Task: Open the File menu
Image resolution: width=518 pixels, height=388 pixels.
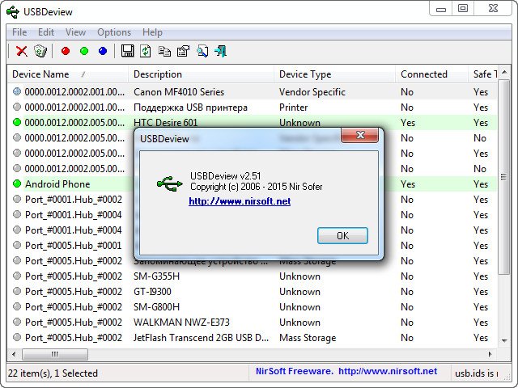Action: (19, 32)
